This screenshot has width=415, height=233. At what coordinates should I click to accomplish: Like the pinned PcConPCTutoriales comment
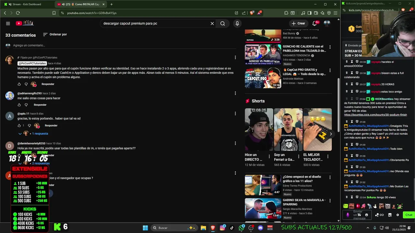(x=19, y=84)
